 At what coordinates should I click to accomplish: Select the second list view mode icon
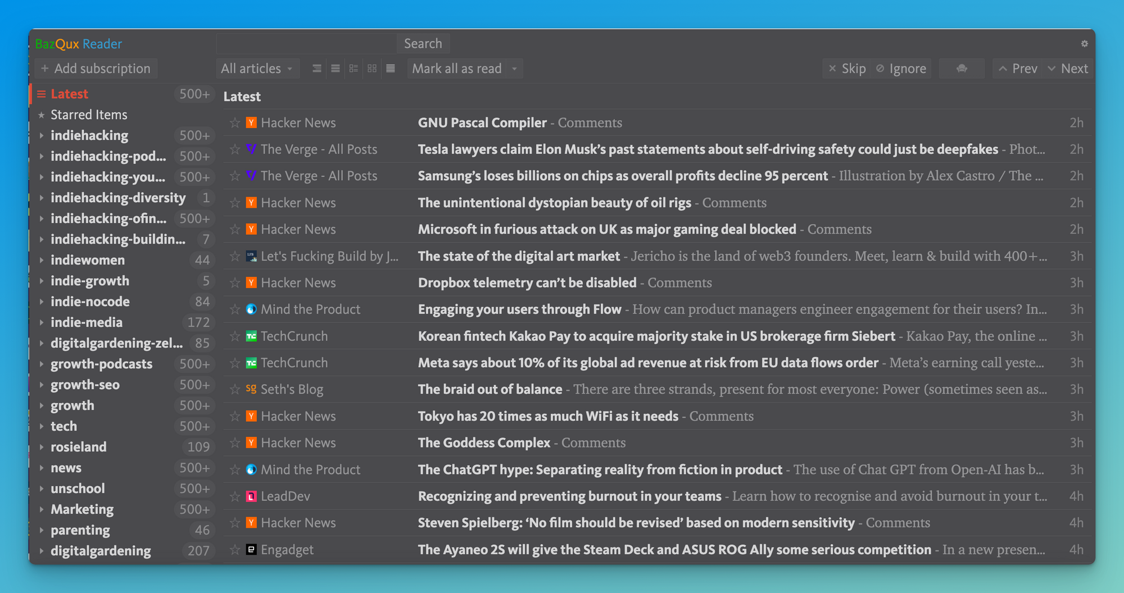click(x=336, y=69)
